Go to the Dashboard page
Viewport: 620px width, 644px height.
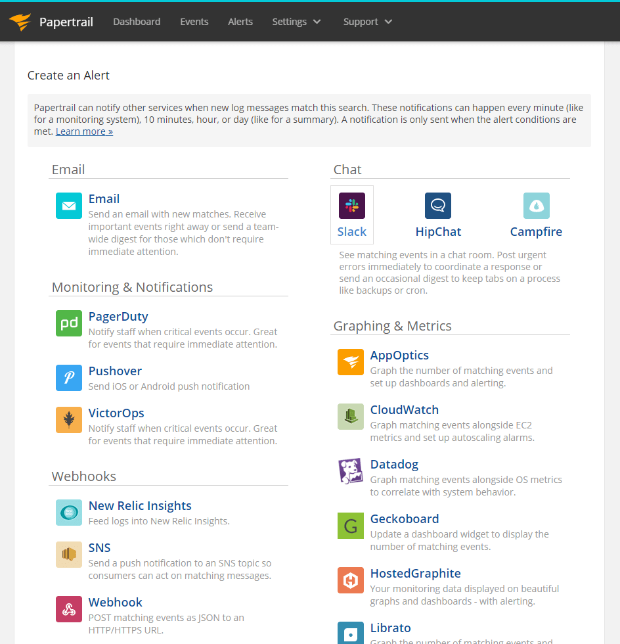(137, 22)
